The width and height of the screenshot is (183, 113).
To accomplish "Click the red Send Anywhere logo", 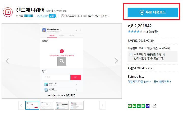I will click(8, 12).
